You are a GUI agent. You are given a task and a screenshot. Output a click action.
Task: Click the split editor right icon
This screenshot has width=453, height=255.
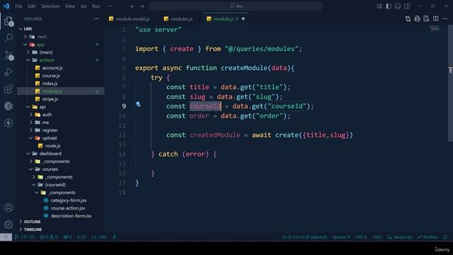point(436,19)
